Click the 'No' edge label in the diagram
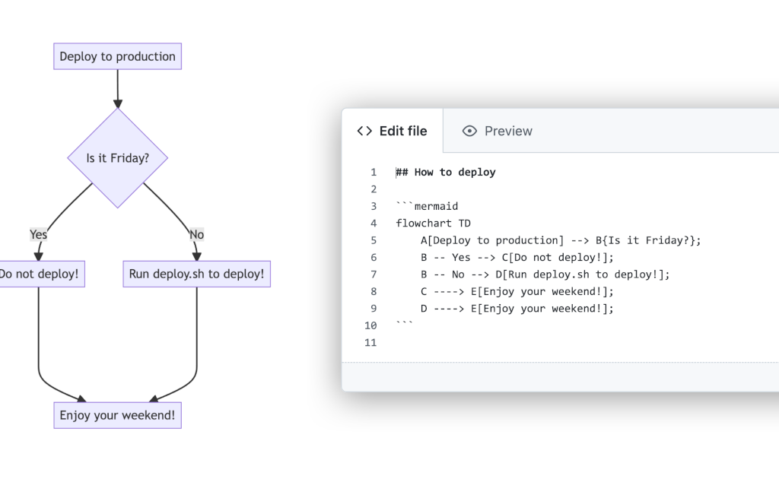The image size is (779, 479). (196, 234)
